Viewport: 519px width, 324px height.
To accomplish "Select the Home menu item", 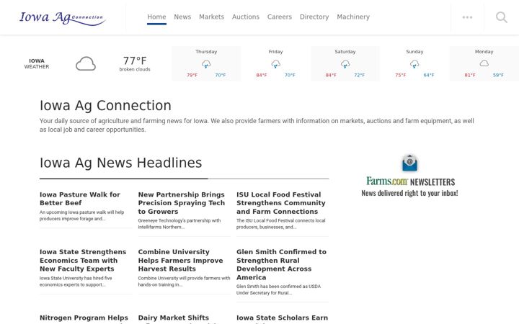I will pyautogui.click(x=156, y=17).
